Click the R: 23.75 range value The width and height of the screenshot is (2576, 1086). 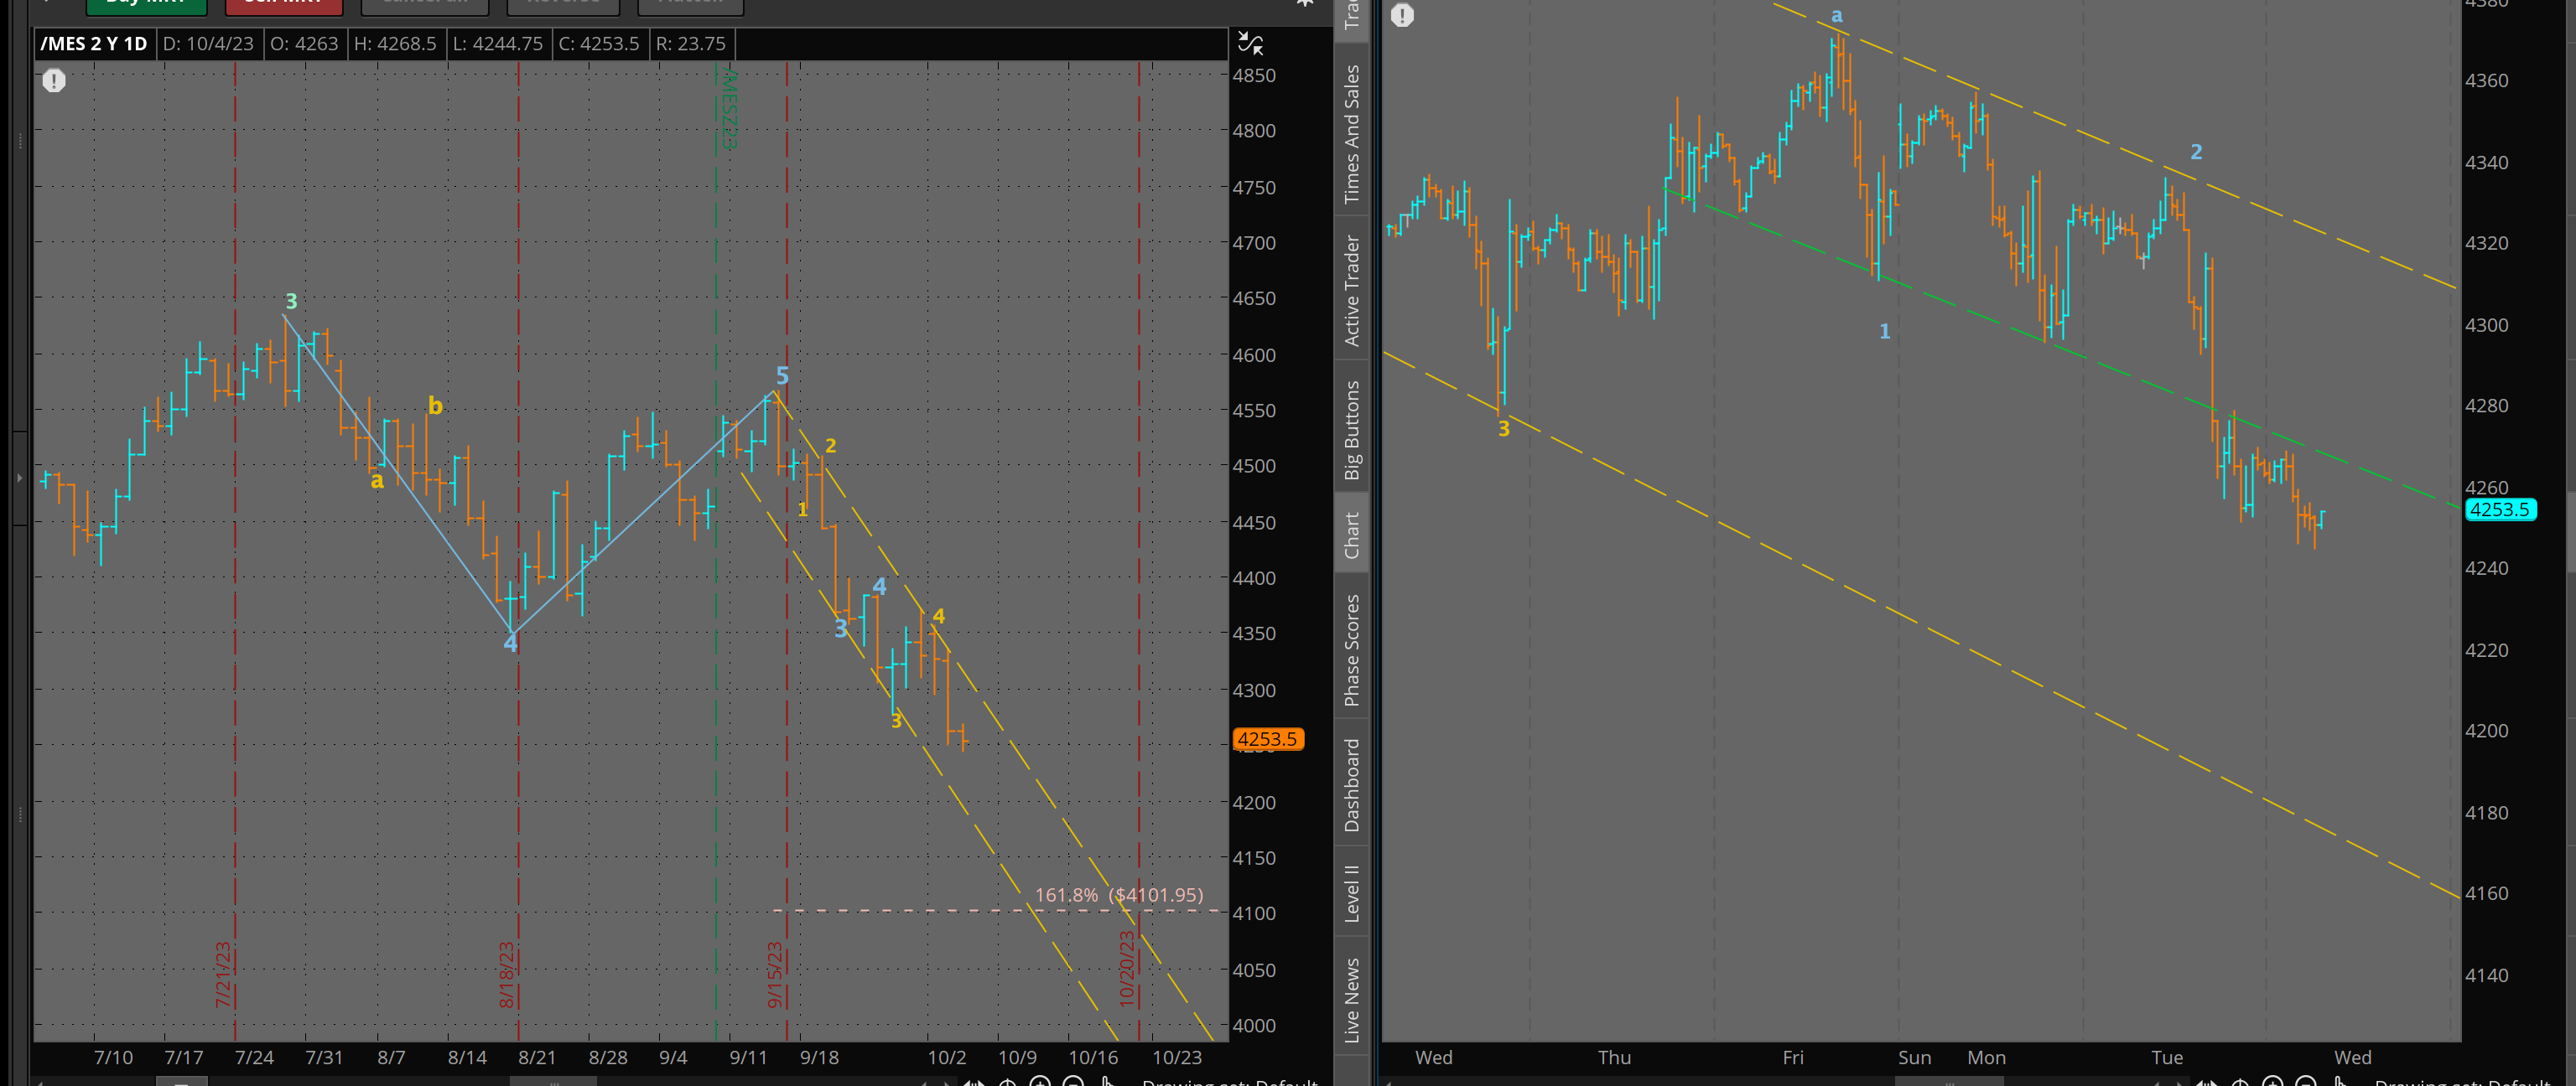pos(690,44)
